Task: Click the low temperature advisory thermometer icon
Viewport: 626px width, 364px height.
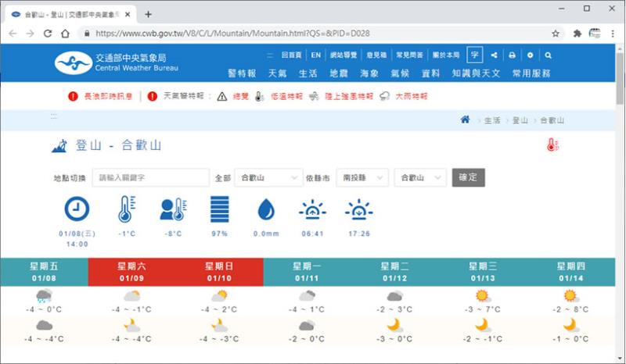Action: [259, 97]
